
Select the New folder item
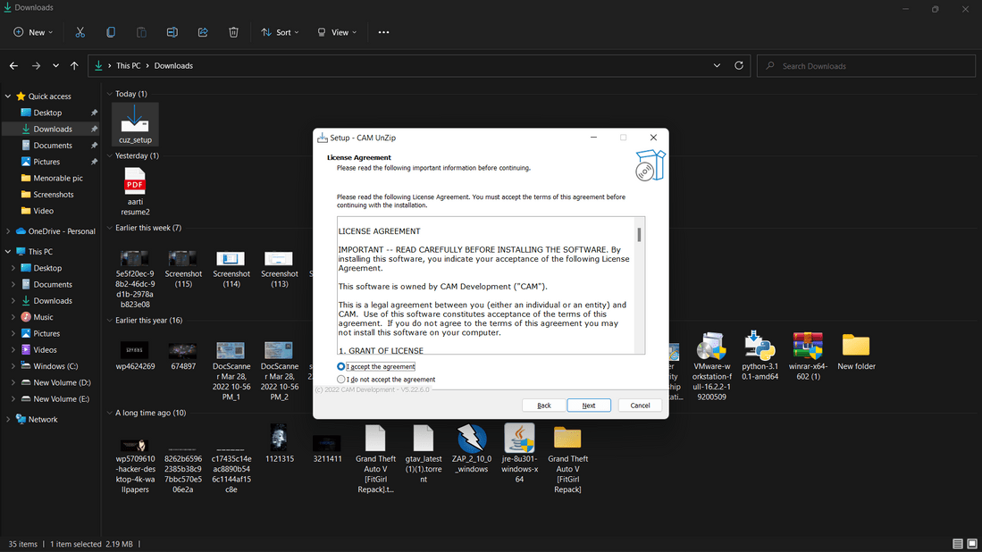click(x=856, y=352)
